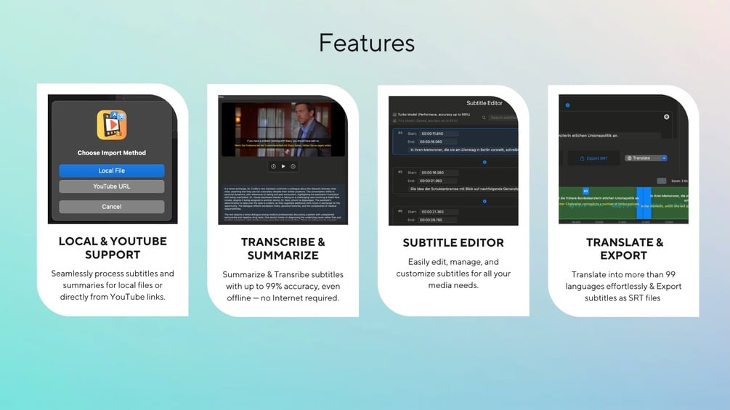
Task: Click the blue selected timeline segment
Action: click(644, 202)
